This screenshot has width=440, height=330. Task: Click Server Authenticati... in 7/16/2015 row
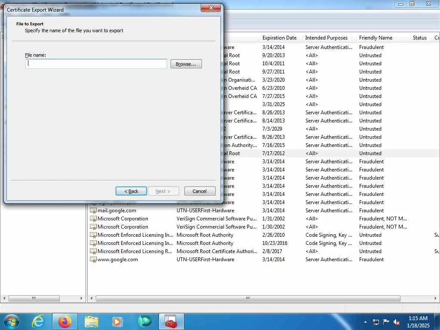tap(329, 145)
